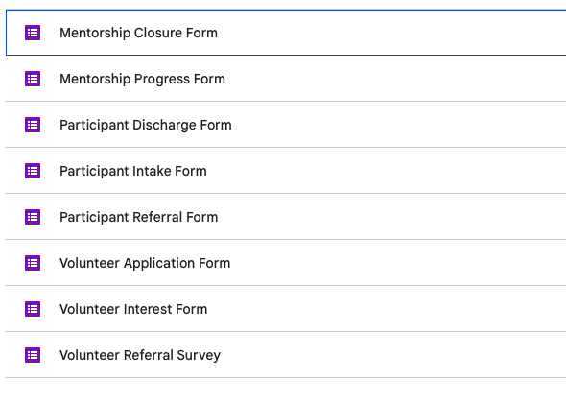Click the Volunteer Interest Form icon

pyautogui.click(x=33, y=309)
